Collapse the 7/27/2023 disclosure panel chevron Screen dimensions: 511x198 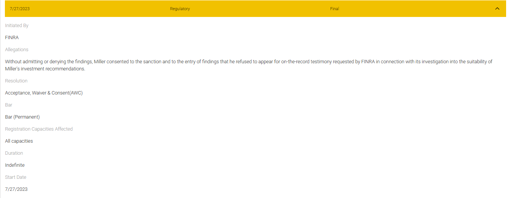pos(497,9)
